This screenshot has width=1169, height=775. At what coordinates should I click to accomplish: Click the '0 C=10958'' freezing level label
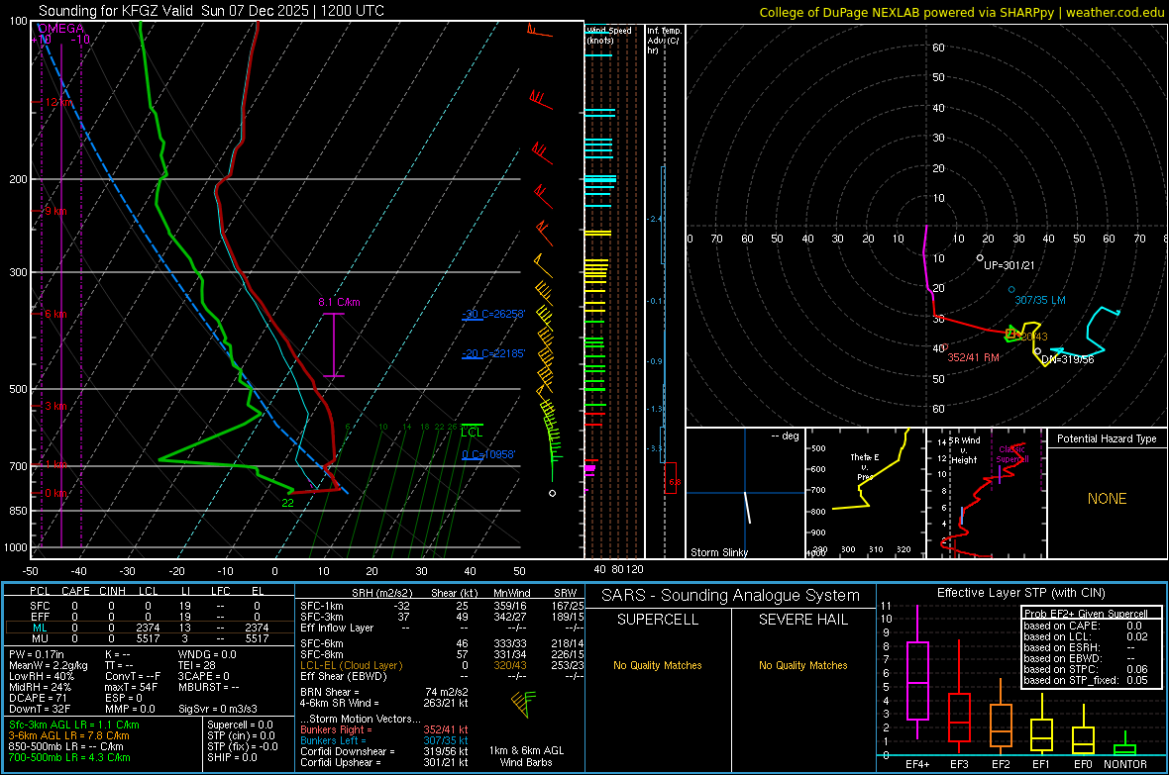click(x=488, y=454)
